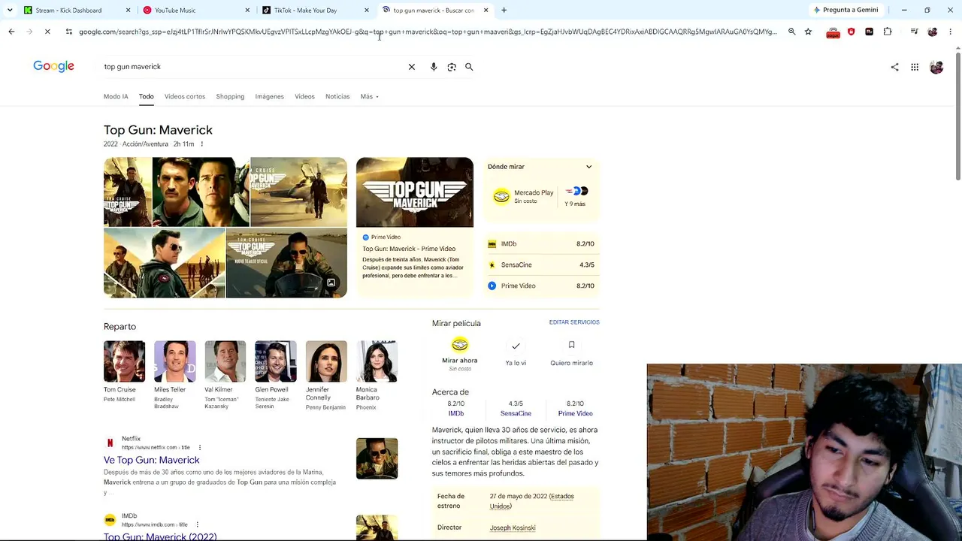Open the Google account avatar
The height and width of the screenshot is (541, 962).
pos(936,67)
